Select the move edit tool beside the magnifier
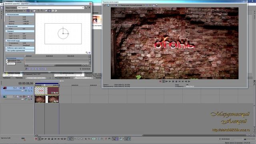The height and width of the screenshot is (144, 256). coord(89,52)
